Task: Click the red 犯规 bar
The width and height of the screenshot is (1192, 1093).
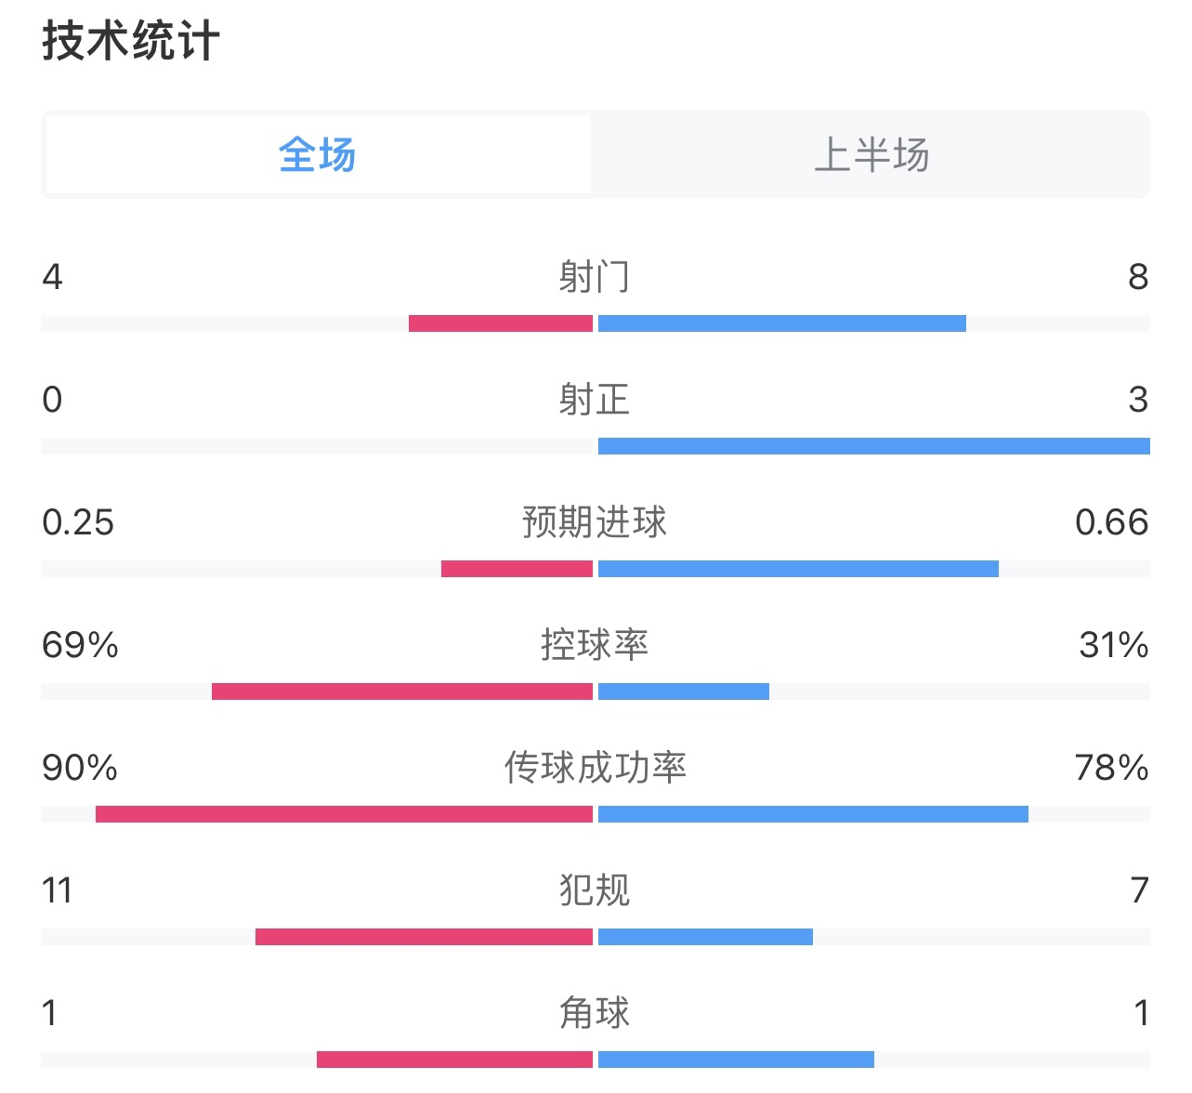Action: 424,937
